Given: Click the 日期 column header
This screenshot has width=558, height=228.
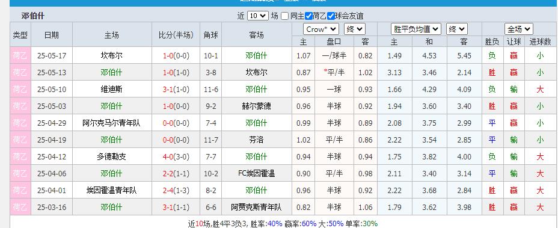Looking at the screenshot, I should [52, 35].
